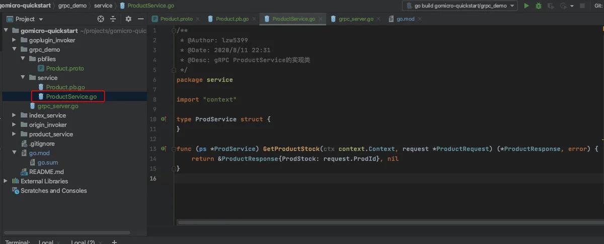
Task: Collapse the service folder arrow
Action: tap(23, 77)
